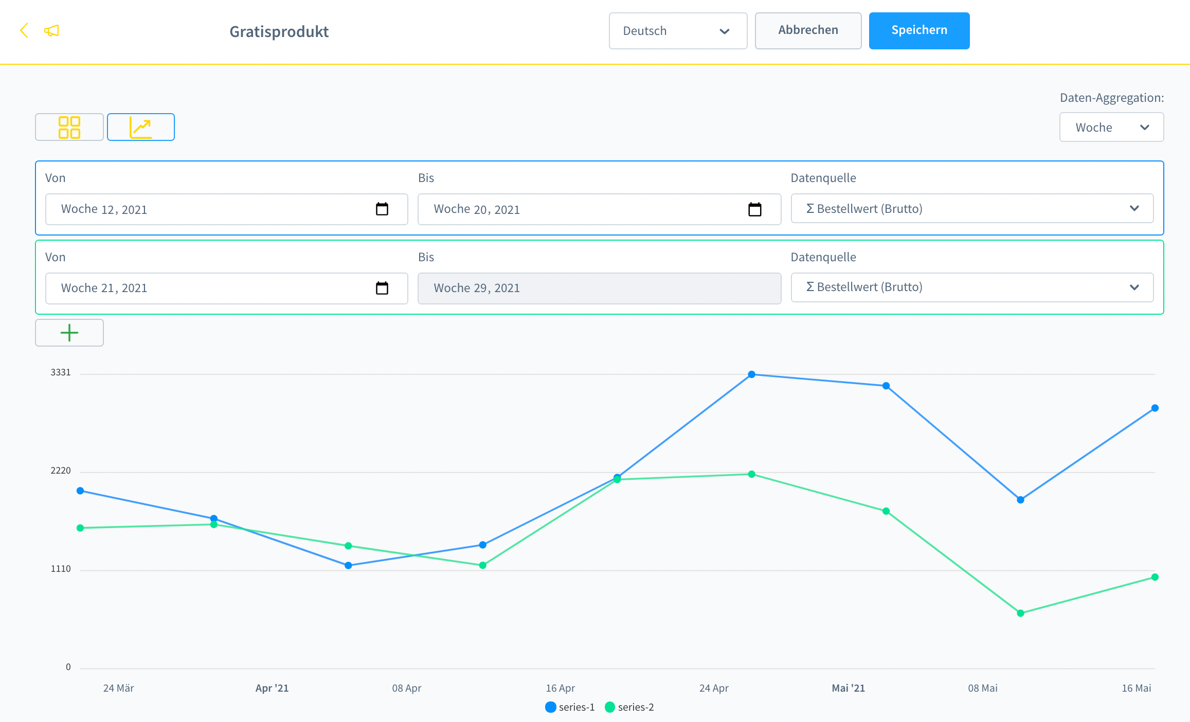Toggle series-2 in the chart legend
1190x722 pixels.
click(629, 707)
